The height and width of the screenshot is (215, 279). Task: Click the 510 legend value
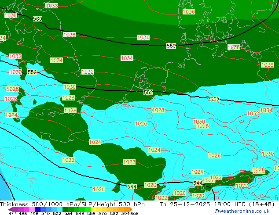(x=46, y=213)
